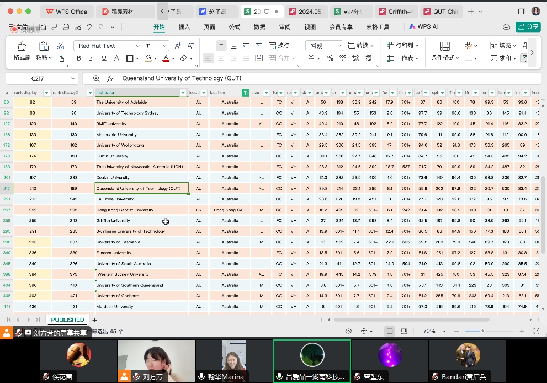
Task: Add a new sheet with plus icon
Action: pyautogui.click(x=94, y=320)
